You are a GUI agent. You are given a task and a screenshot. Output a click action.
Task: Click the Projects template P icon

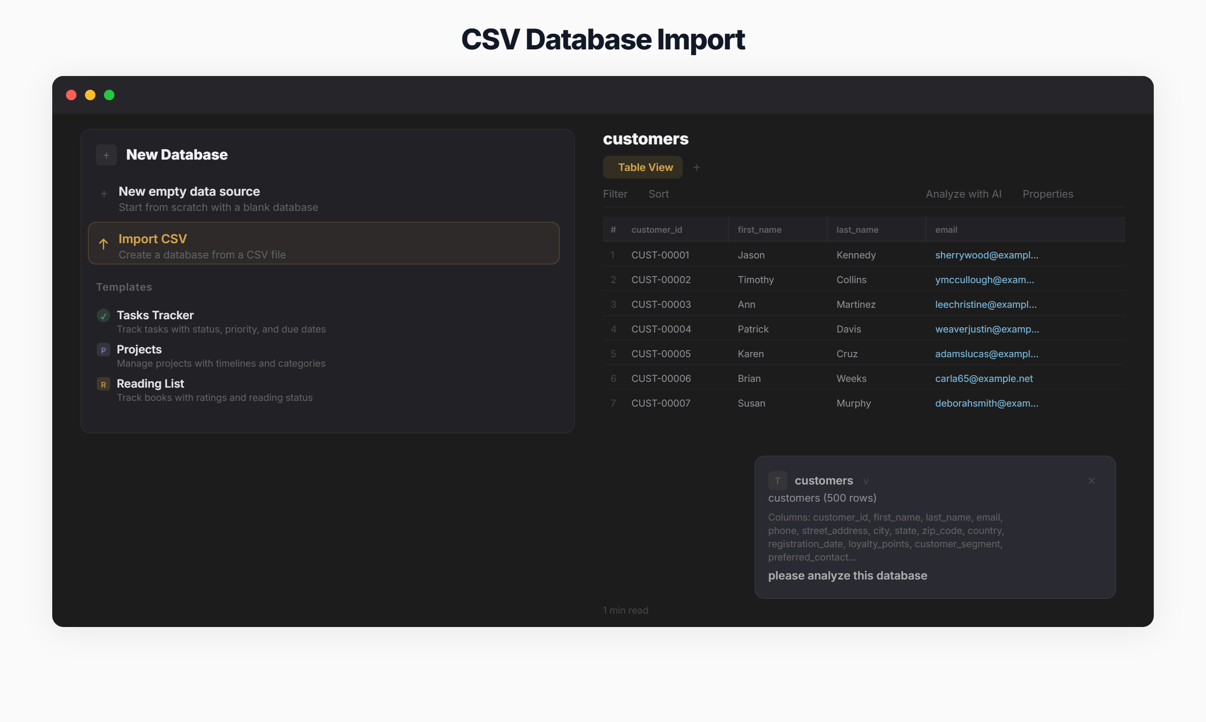coord(103,350)
